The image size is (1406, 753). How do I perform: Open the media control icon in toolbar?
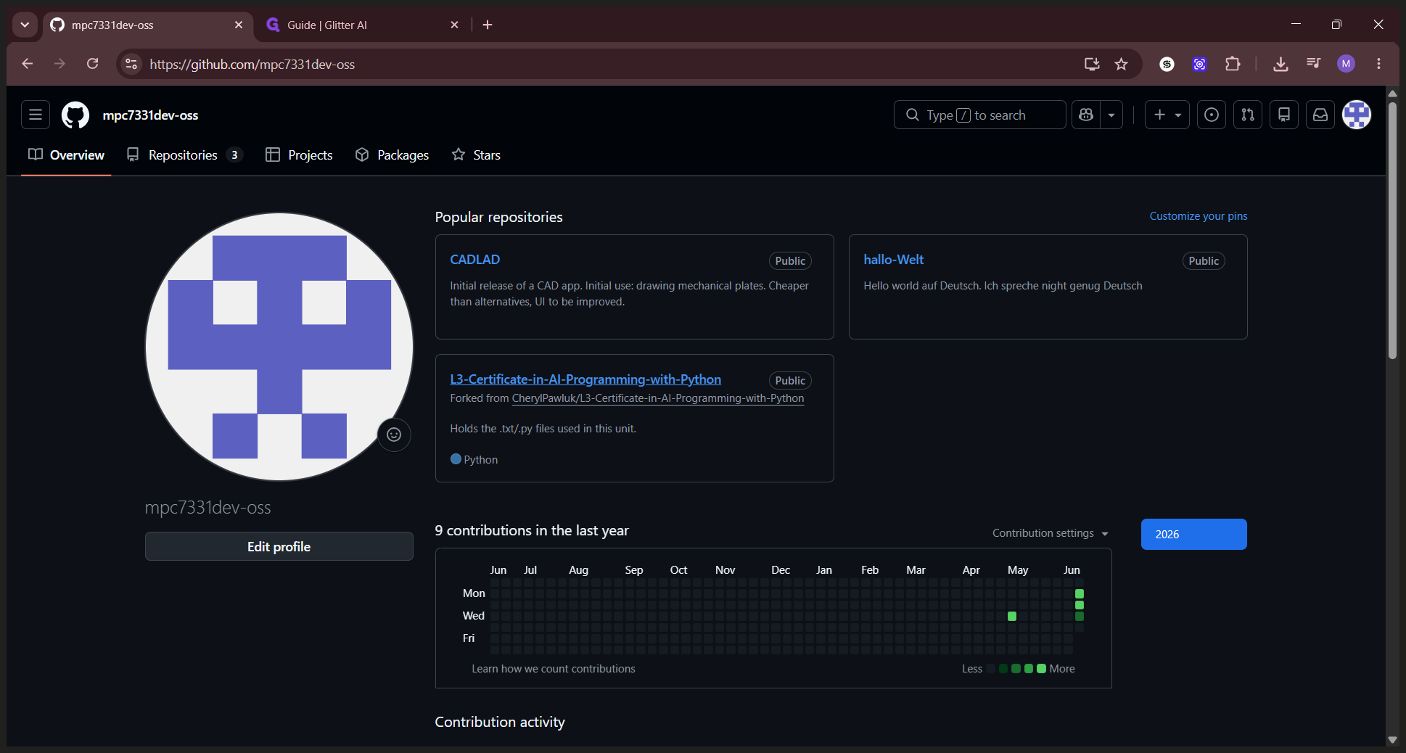[x=1314, y=64]
